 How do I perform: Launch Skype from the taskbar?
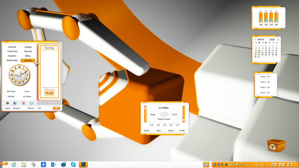(x=73, y=164)
